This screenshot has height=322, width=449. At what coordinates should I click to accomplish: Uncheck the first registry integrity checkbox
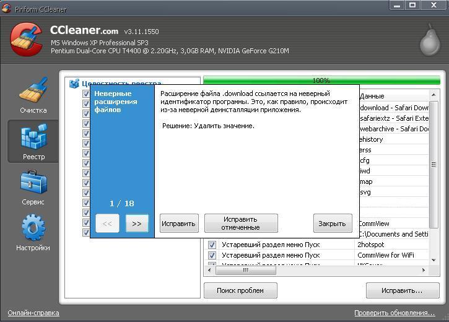86,94
